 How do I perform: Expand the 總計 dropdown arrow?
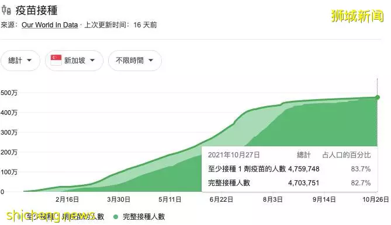(29, 61)
